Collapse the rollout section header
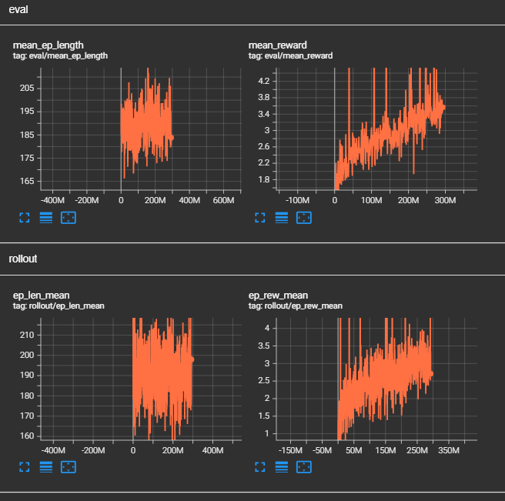The height and width of the screenshot is (501, 505). [x=24, y=259]
